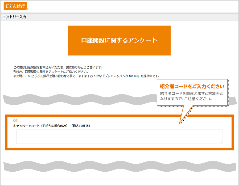Click the Q2 question number label
This screenshot has height=186, width=239.
click(15, 120)
